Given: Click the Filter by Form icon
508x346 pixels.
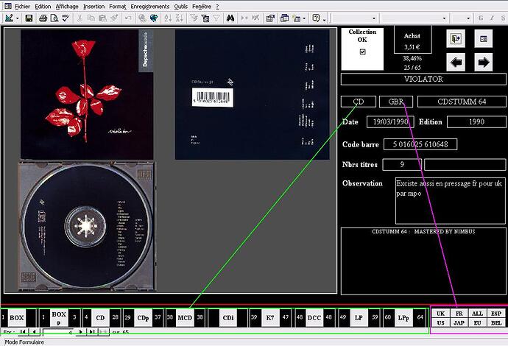Looking at the screenshot, I should click(205, 18).
